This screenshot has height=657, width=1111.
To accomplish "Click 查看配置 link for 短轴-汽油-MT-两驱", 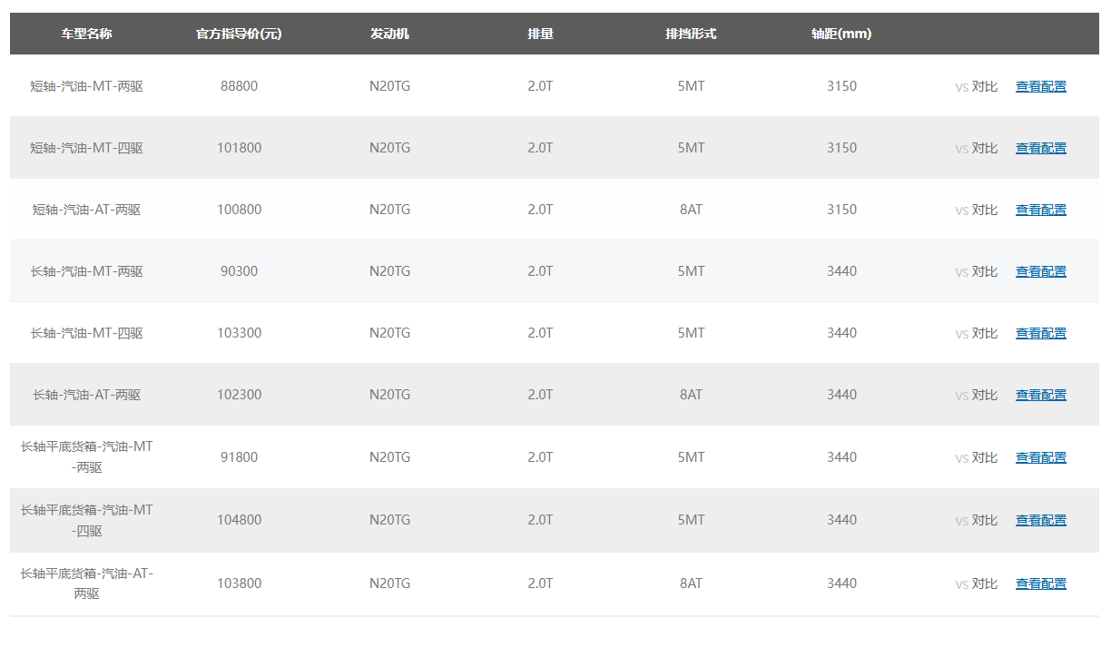I will [1040, 86].
